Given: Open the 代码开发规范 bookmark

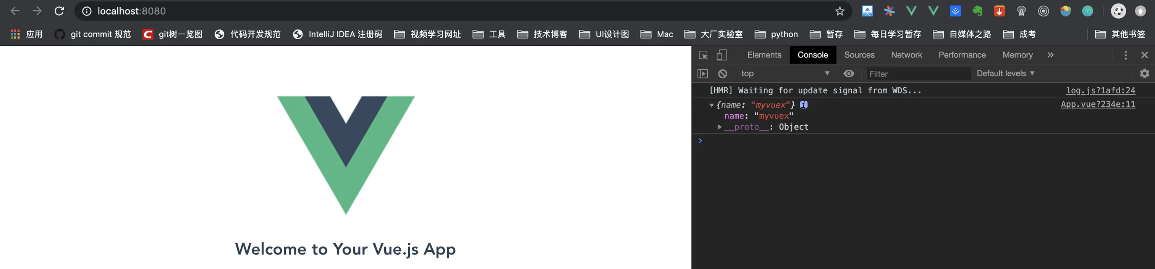Looking at the screenshot, I should [247, 34].
